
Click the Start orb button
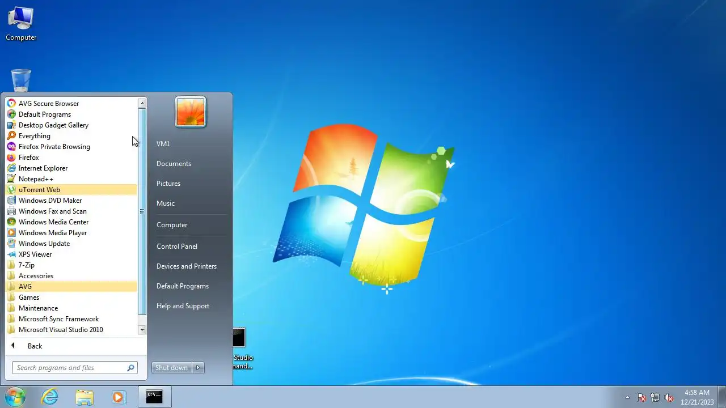15,397
